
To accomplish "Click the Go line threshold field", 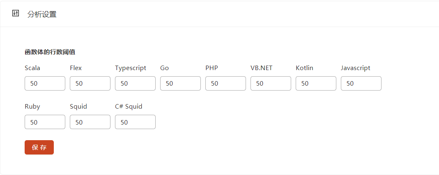I will click(180, 83).
